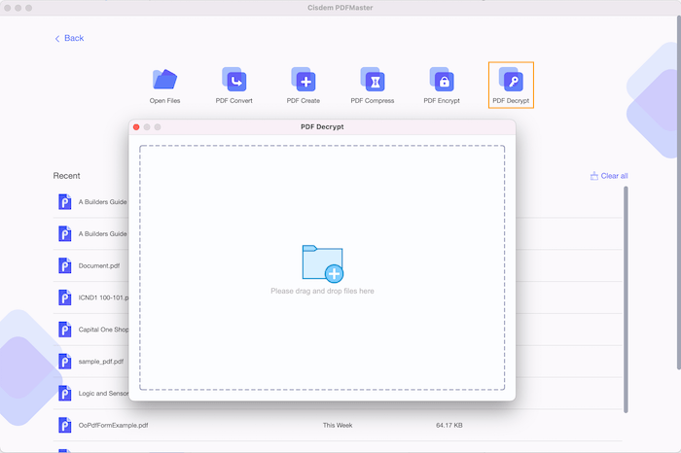This screenshot has height=453, width=681.
Task: Close the PDF Decrypt dialog
Action: (x=136, y=127)
